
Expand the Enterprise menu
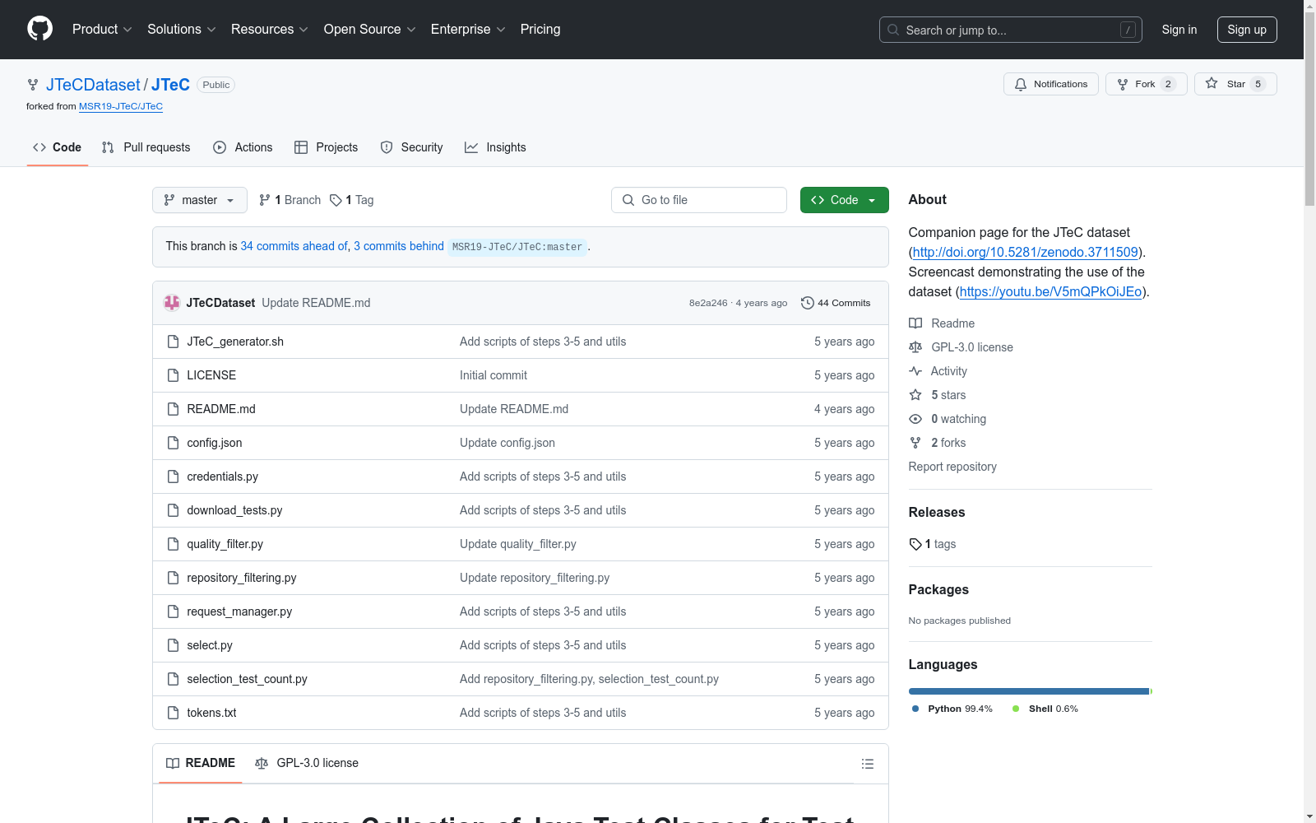point(468,30)
